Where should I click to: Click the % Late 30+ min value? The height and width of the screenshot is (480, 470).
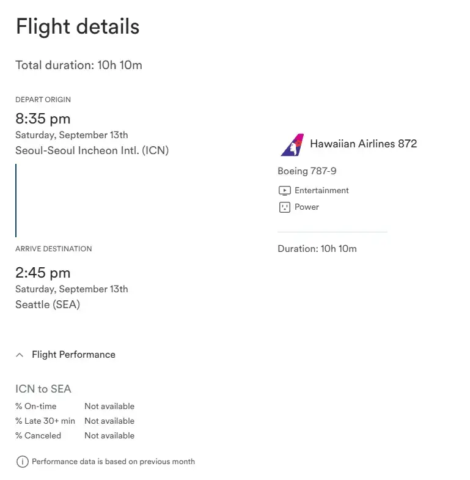109,421
